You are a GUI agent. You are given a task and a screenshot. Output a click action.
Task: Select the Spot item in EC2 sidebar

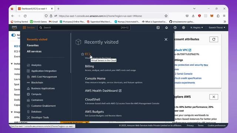17,85
